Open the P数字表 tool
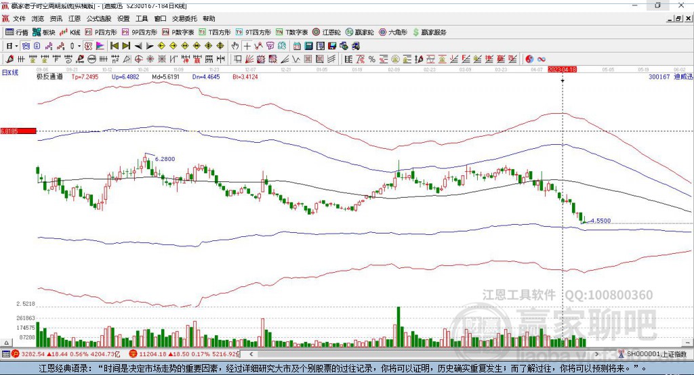694x375 pixels. click(x=178, y=32)
